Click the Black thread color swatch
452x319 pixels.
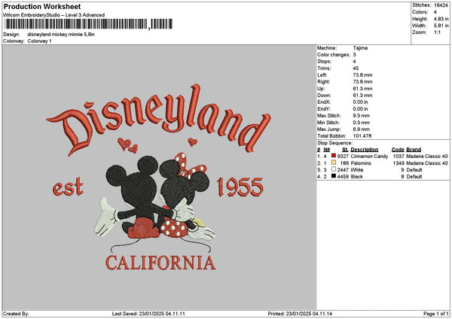334,176
